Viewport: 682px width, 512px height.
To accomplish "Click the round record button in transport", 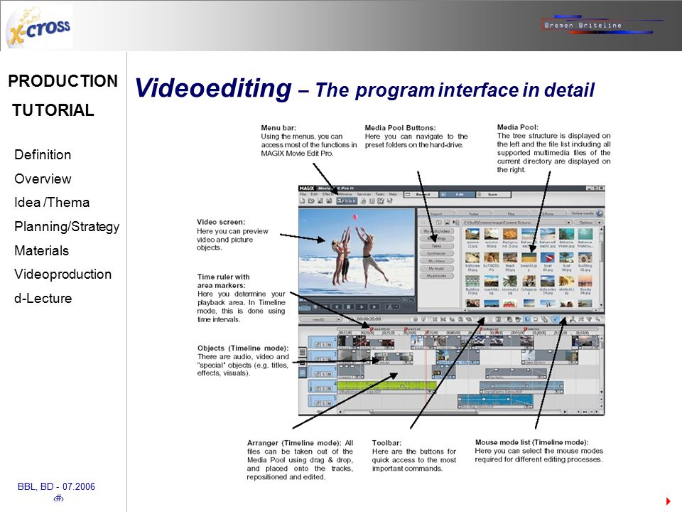I will point(315,307).
